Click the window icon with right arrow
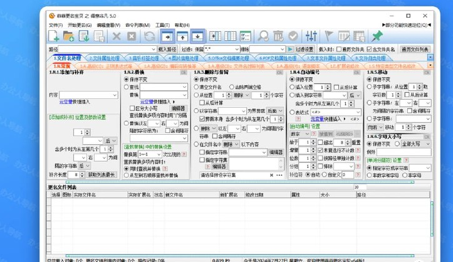 click(167, 36)
